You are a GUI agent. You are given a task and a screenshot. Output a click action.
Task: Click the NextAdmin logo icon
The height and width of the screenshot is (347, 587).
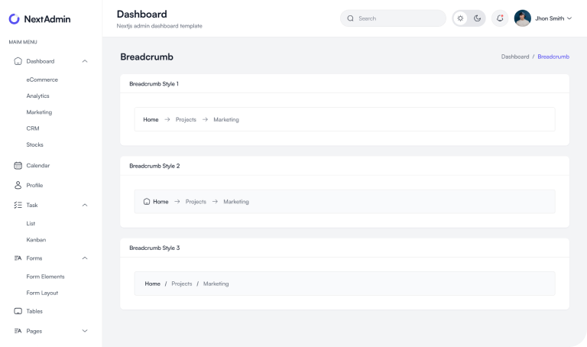coord(15,18)
